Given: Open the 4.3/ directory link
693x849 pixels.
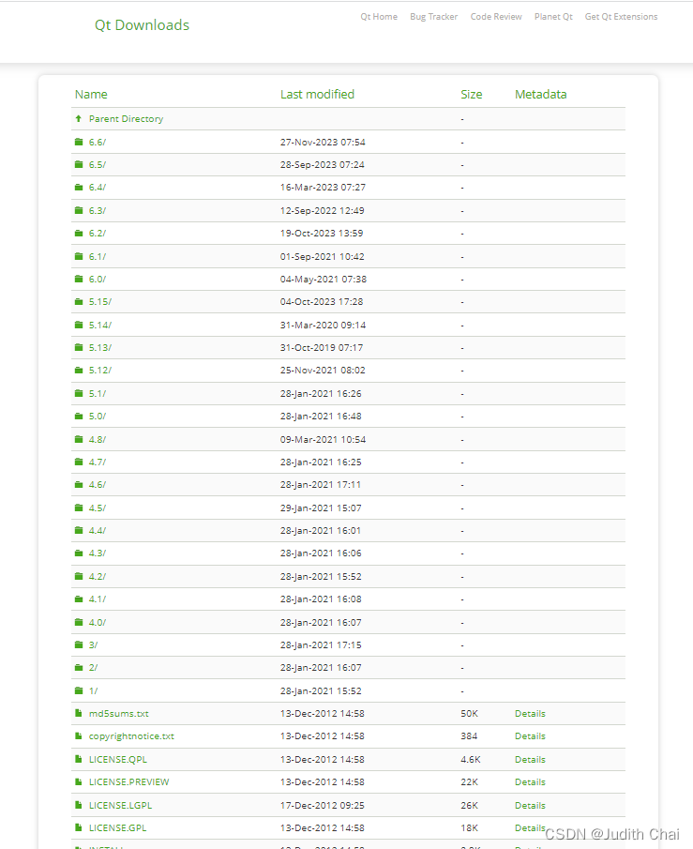Looking at the screenshot, I should pyautogui.click(x=98, y=553).
